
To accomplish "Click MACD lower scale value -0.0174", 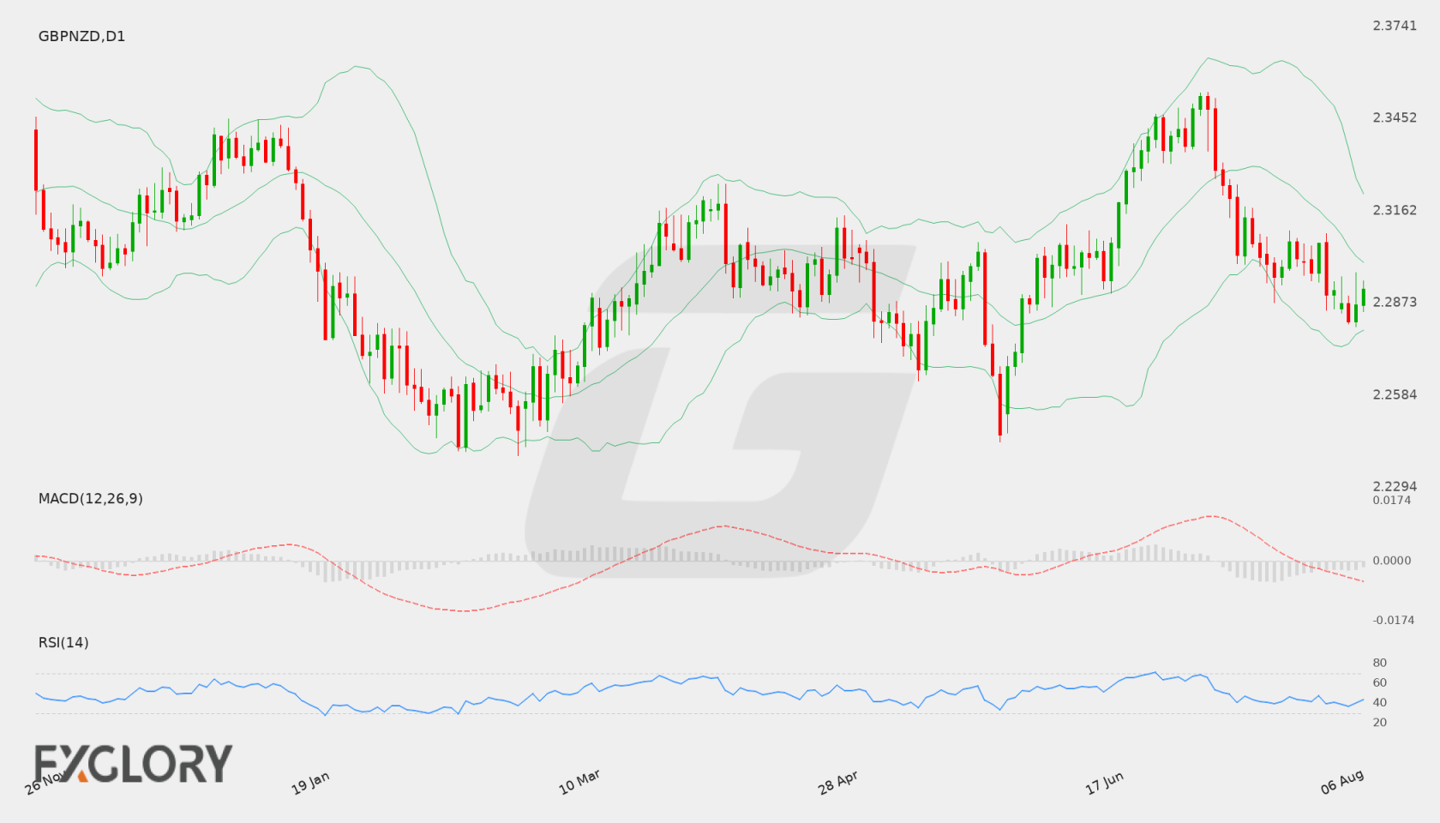I will point(1393,620).
